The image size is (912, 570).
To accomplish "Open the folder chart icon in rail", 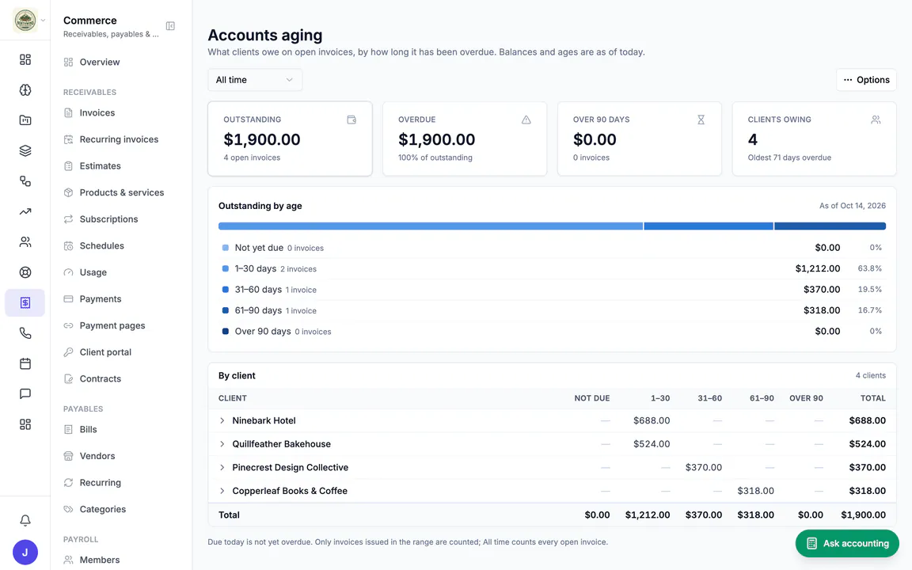I will [25, 120].
